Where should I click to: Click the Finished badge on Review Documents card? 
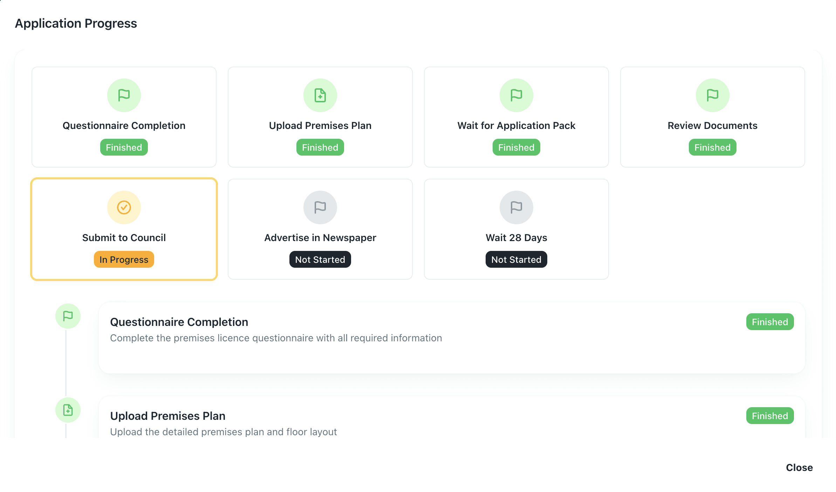(712, 147)
